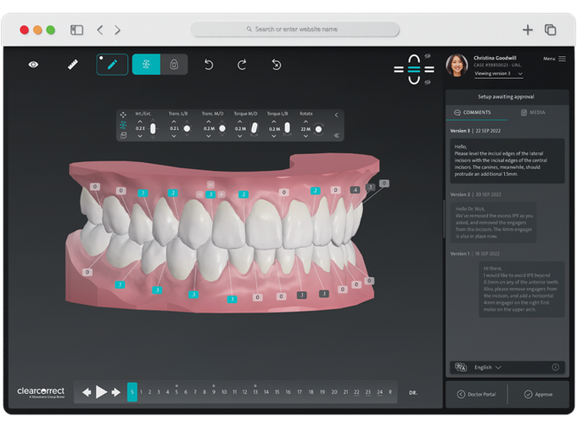This screenshot has width=577, height=433.
Task: Play the treatment animation
Action: [x=101, y=391]
